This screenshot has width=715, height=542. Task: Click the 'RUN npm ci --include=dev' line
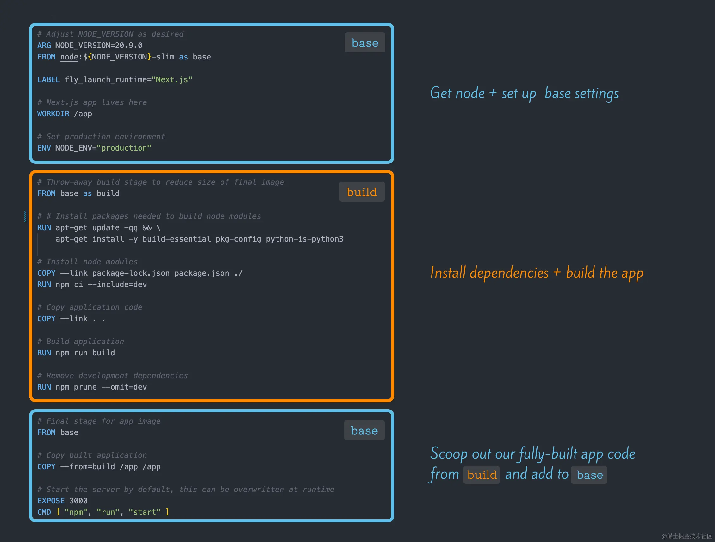[92, 285]
